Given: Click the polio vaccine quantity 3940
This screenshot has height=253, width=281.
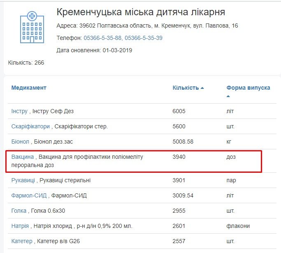Looking at the screenshot, I should 179,157.
